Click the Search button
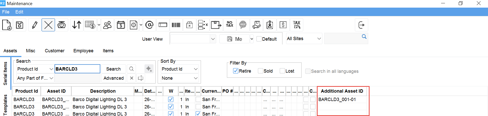The image size is (488, 116). tap(113, 69)
